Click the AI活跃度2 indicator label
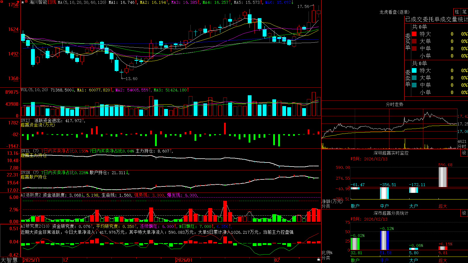The height and width of the screenshot is (263, 468). [x=31, y=195]
